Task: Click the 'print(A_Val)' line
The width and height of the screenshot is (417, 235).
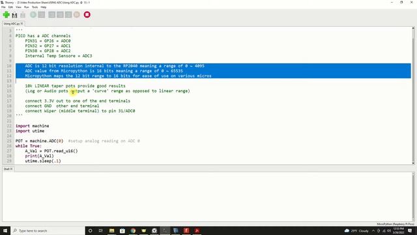Action: coord(39,156)
